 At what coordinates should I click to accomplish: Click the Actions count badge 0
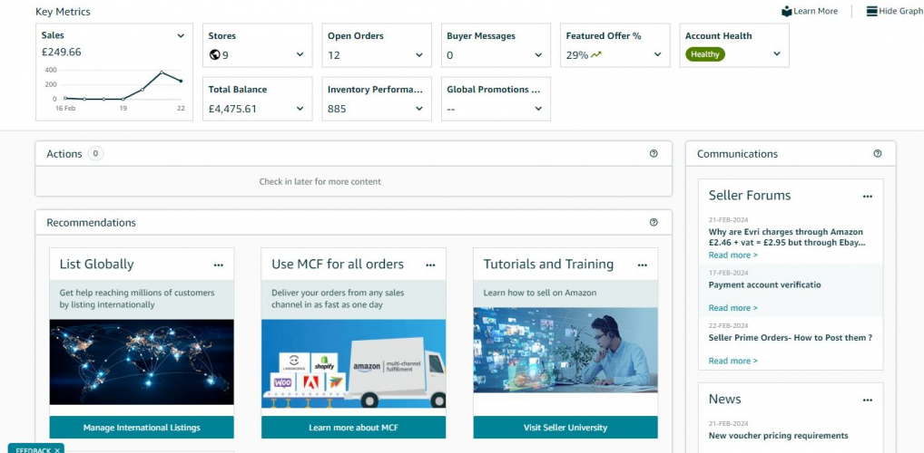95,153
